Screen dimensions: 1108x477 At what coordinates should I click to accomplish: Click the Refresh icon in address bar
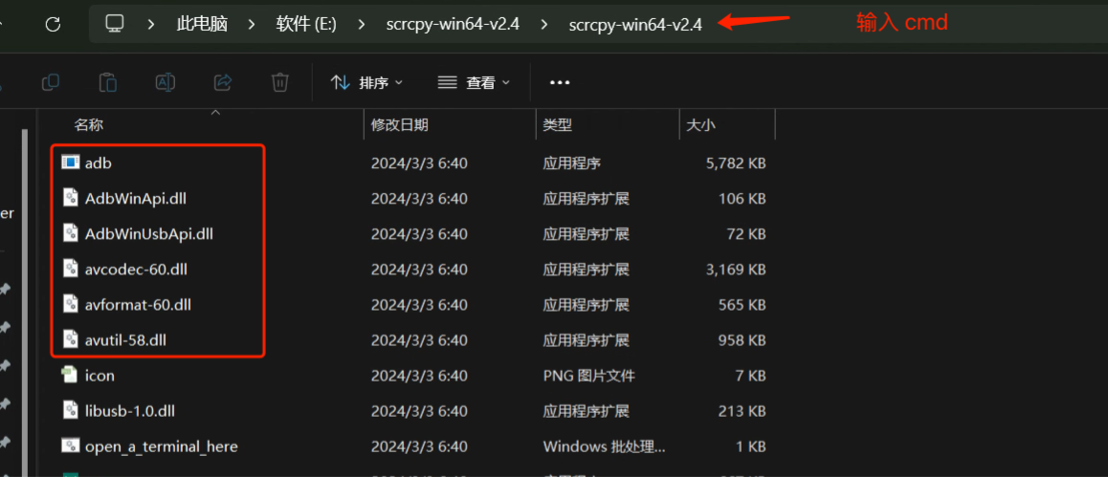[53, 25]
